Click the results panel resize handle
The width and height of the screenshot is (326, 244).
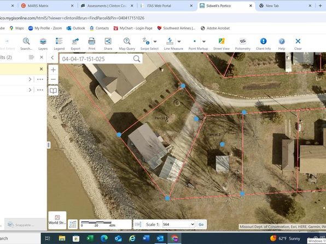[49, 145]
